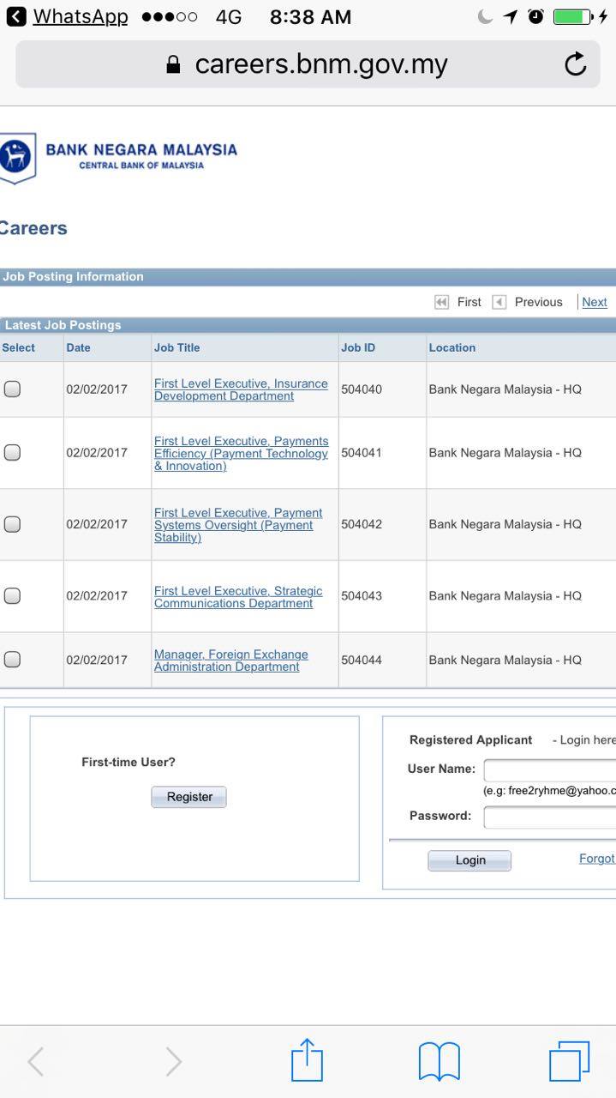
Task: Click the First-time User? label
Action: pos(129,762)
